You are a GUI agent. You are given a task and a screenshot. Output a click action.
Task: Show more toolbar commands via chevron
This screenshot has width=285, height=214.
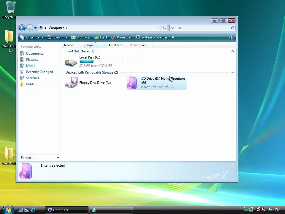173,37
